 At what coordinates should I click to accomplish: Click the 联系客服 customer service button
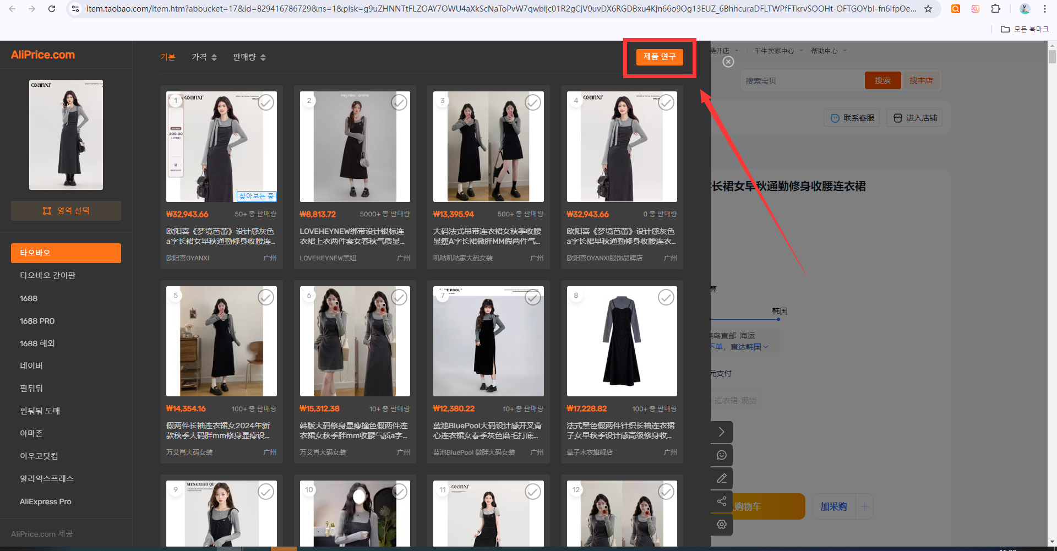(852, 118)
